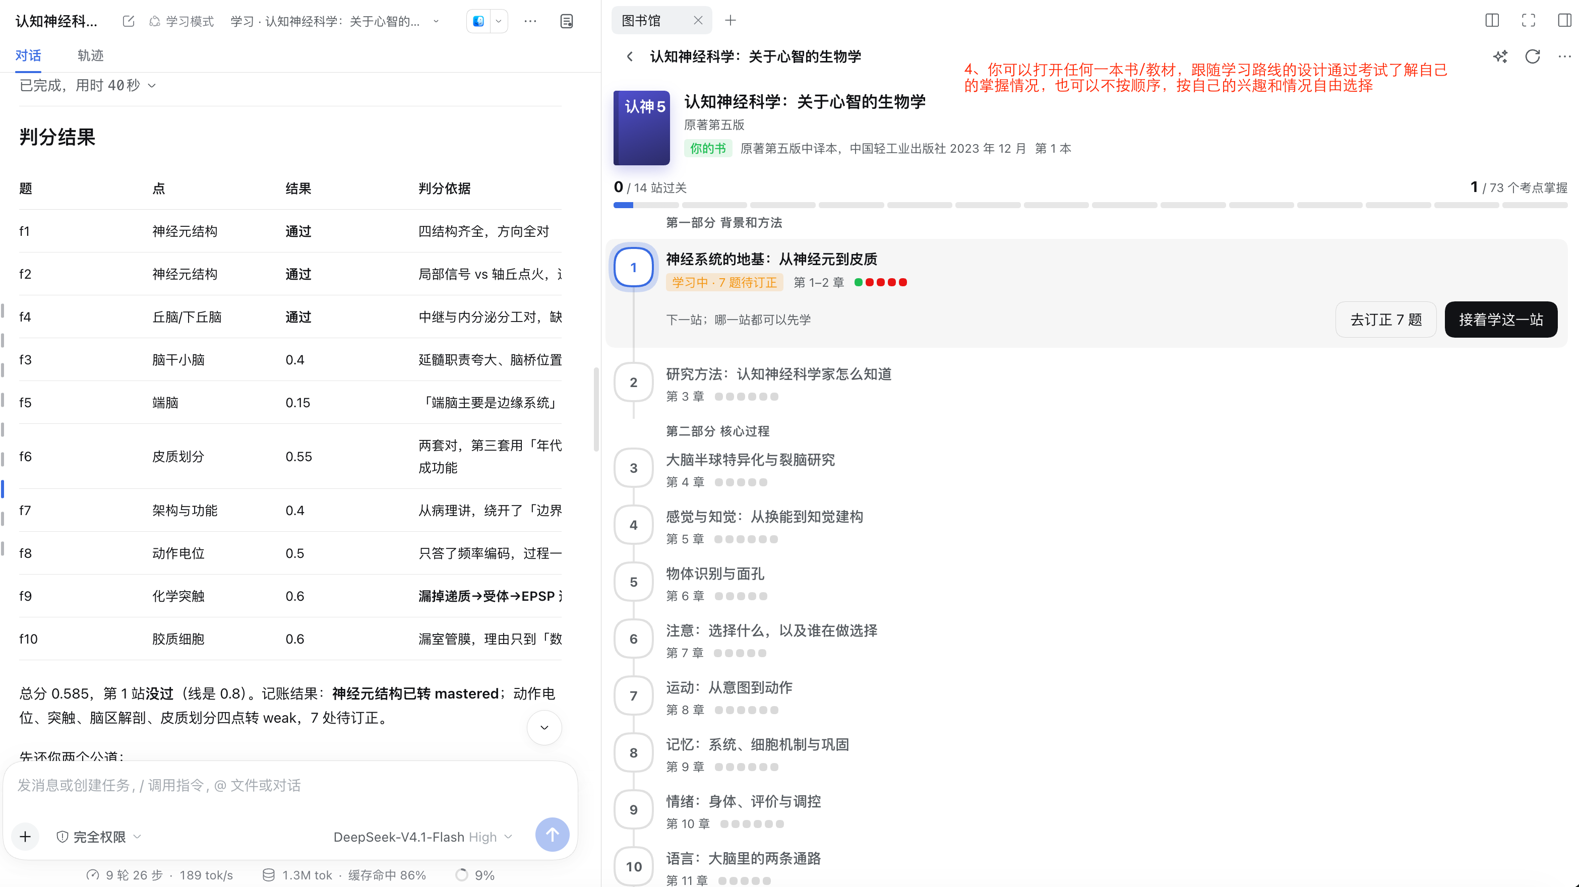The image size is (1579, 887).
Task: Click the 学习模式 mode label
Action: [x=181, y=22]
